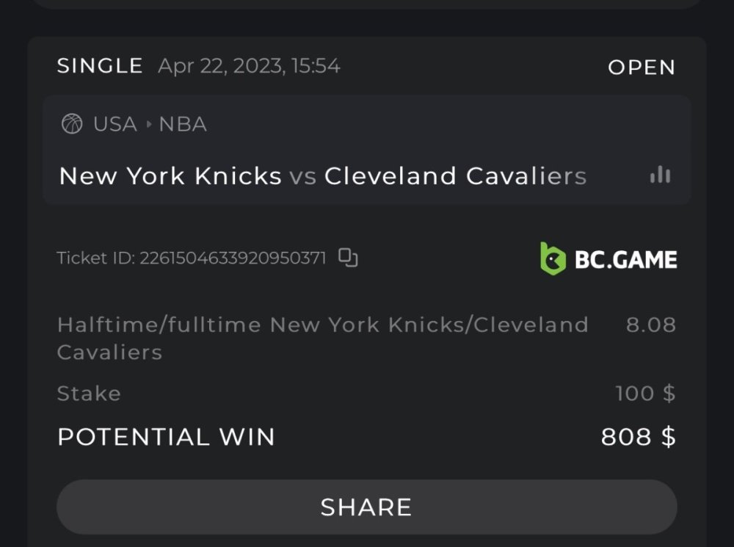Click the green BC.GAME logo icon

tap(553, 258)
